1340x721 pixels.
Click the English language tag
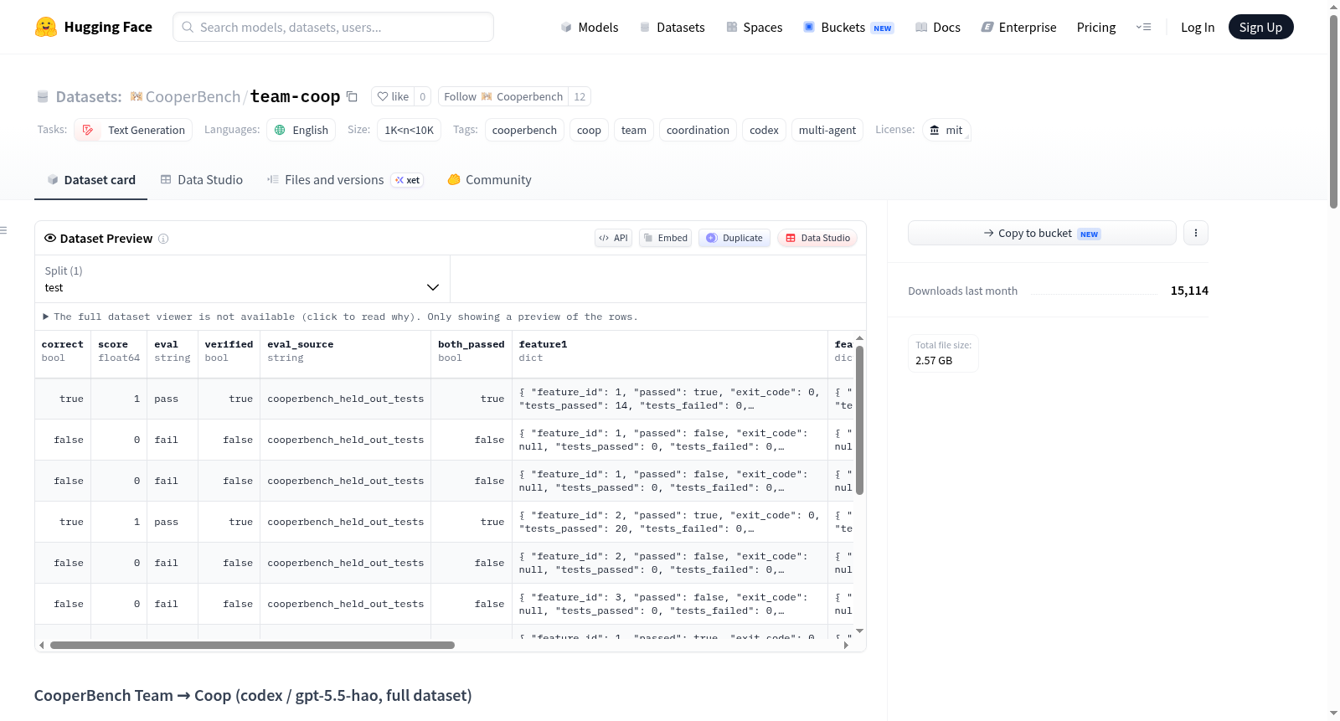(301, 130)
